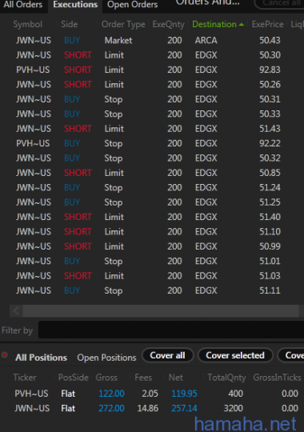Select the BUY Stop execution at 51.24
The image size is (304, 432).
tap(152, 188)
